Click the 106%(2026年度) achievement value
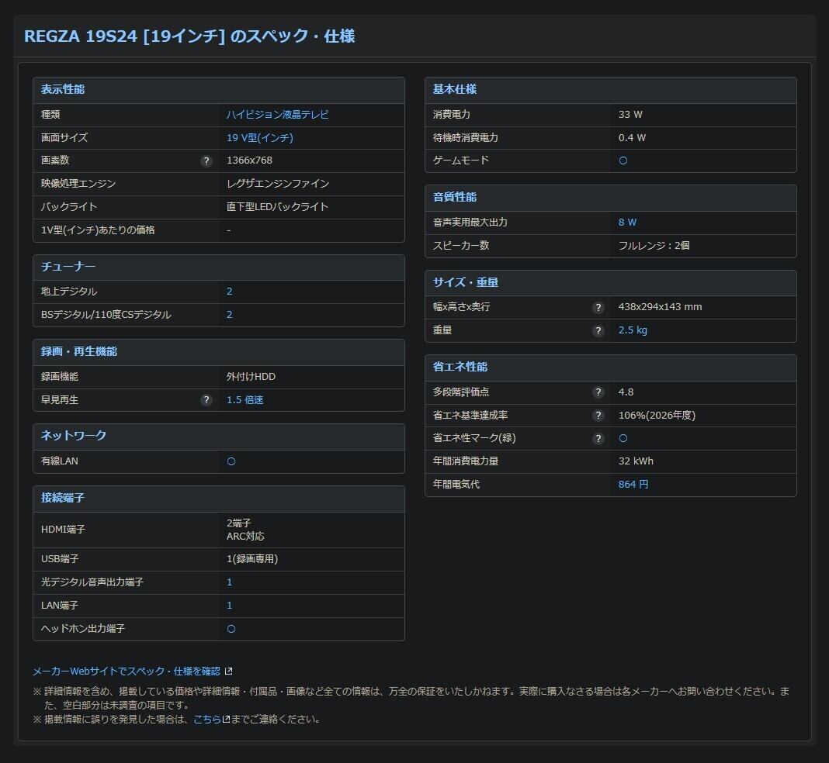 (x=657, y=416)
